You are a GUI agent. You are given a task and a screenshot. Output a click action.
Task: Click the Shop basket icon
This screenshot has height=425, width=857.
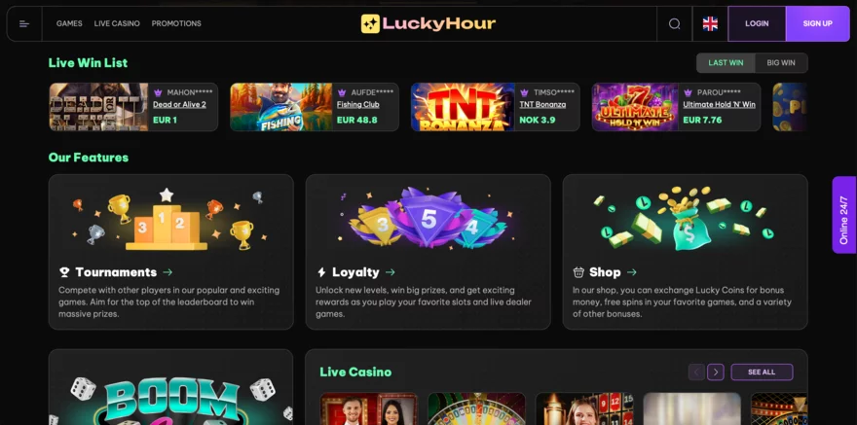[578, 271]
